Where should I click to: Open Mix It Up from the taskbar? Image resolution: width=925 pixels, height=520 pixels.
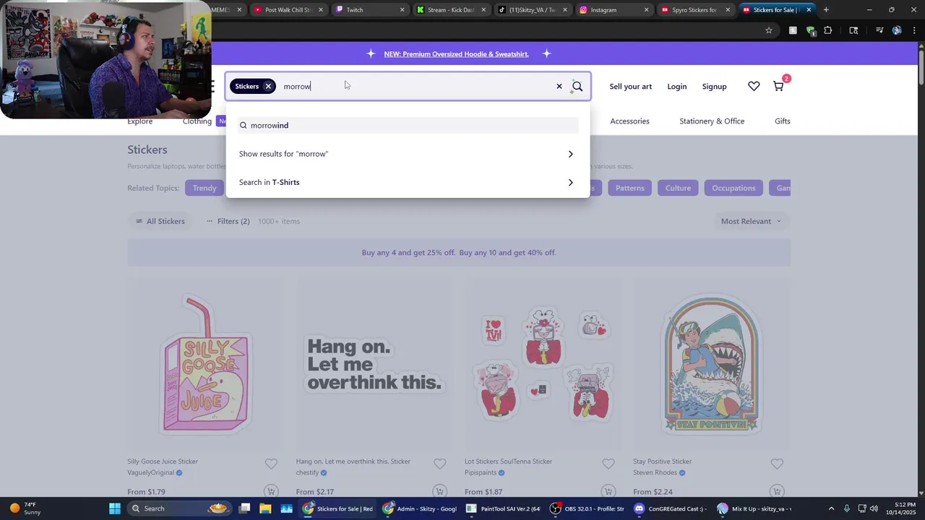click(x=754, y=508)
